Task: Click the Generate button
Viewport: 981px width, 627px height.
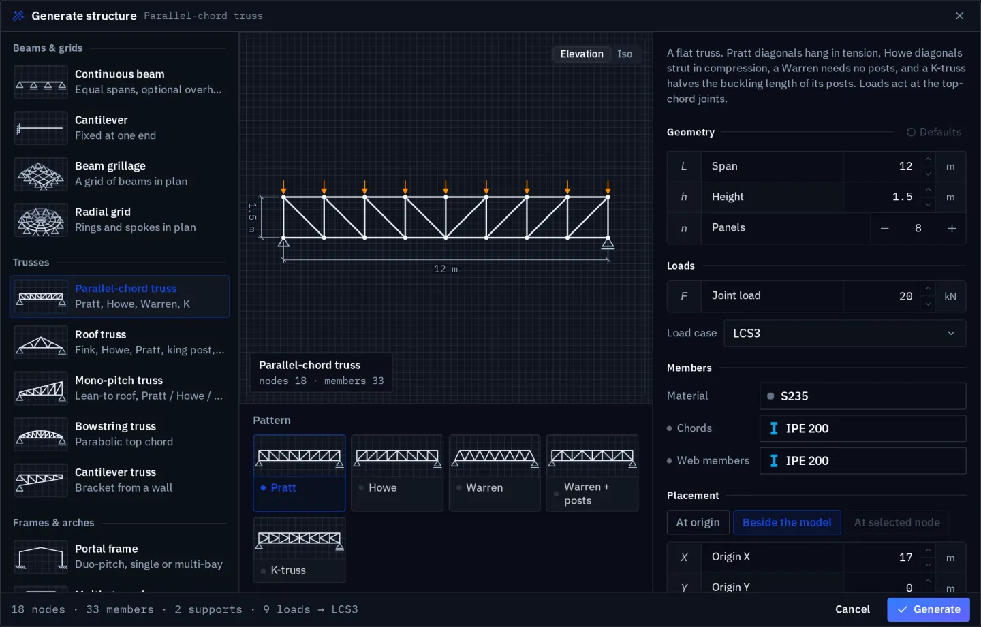Action: click(929, 609)
